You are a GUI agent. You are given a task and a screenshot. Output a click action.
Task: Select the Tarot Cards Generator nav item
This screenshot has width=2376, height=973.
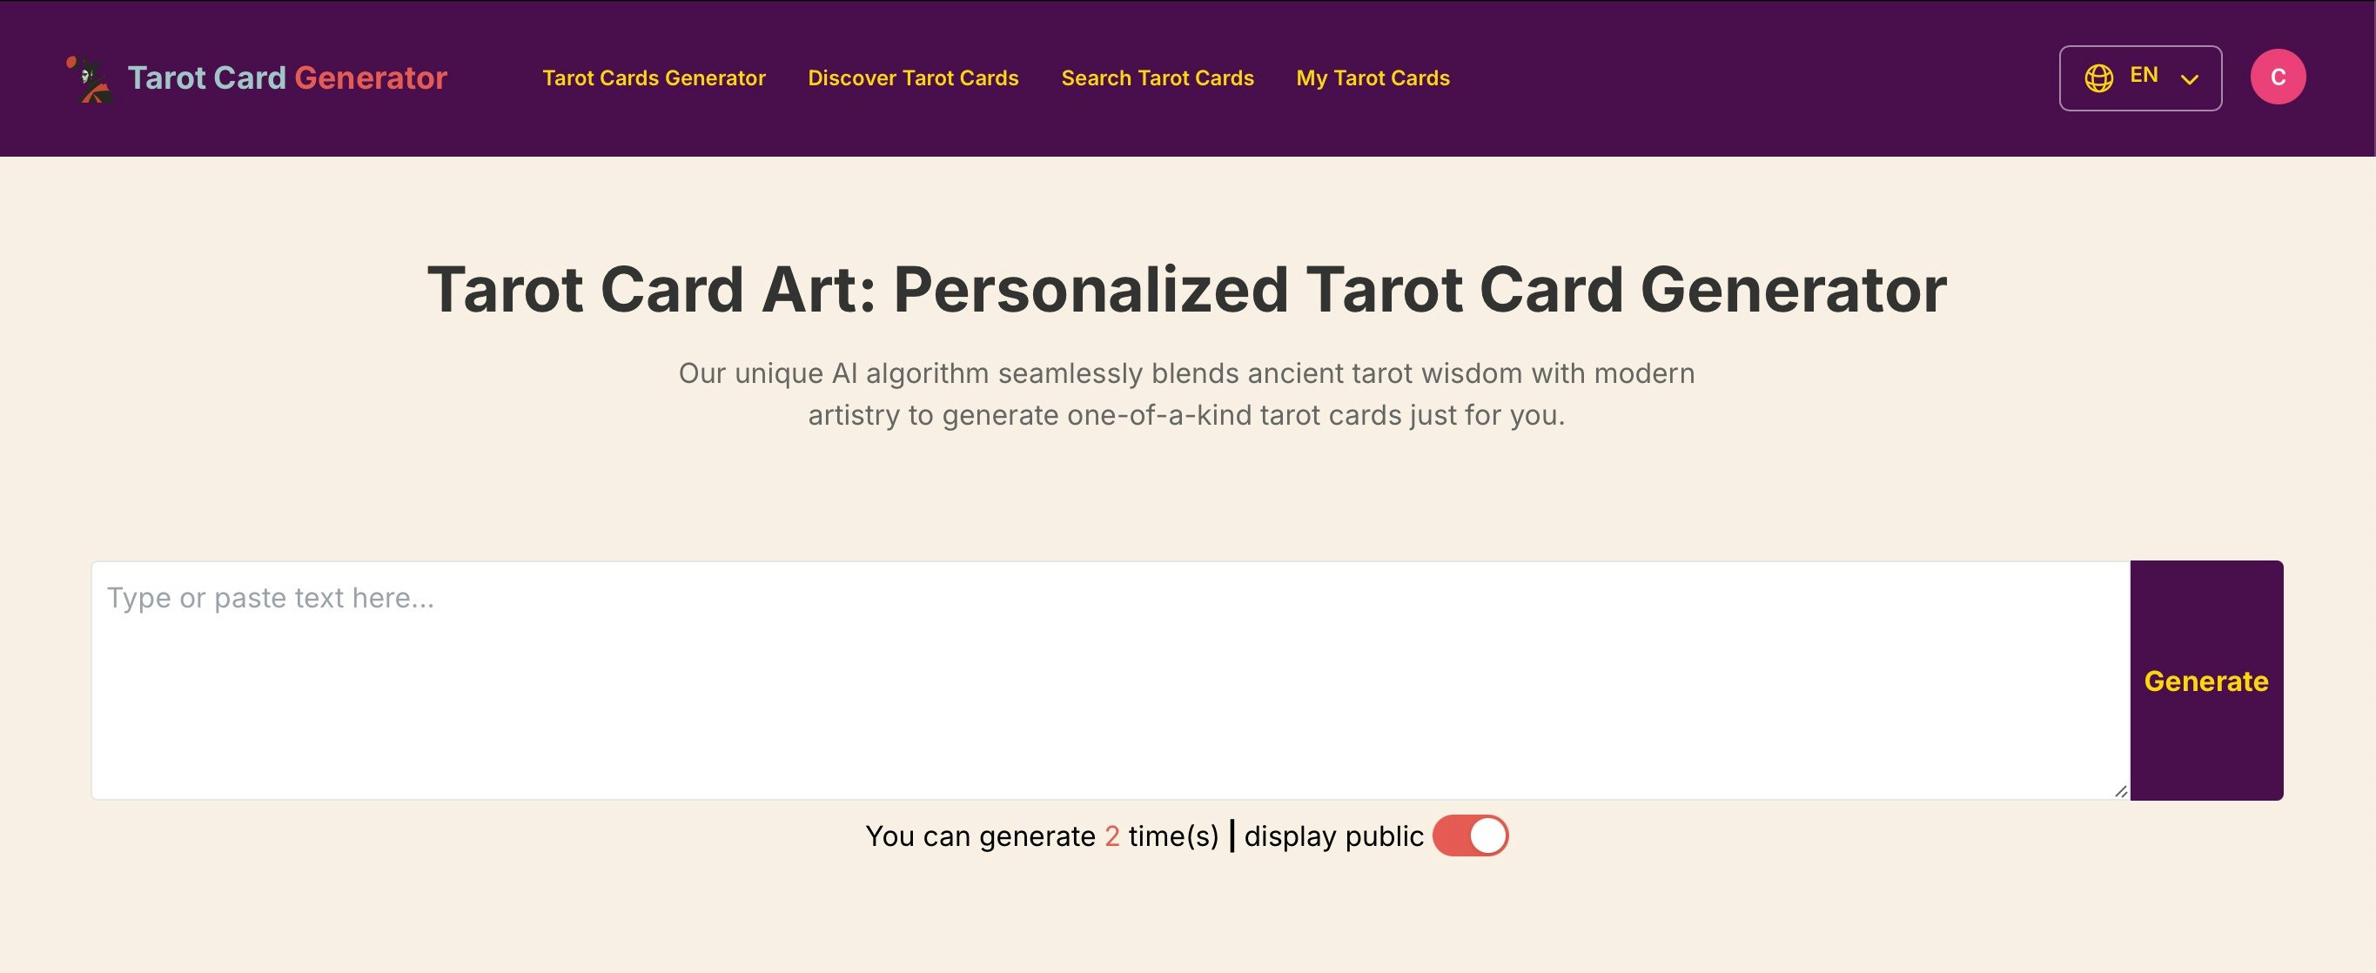(654, 77)
